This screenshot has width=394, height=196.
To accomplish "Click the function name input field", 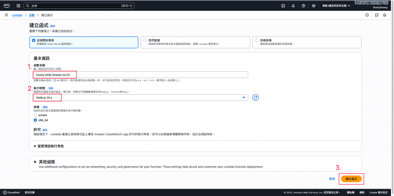I will 140,75.
